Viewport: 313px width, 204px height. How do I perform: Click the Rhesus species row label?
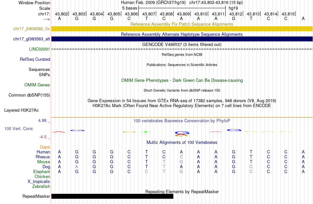[43, 157]
